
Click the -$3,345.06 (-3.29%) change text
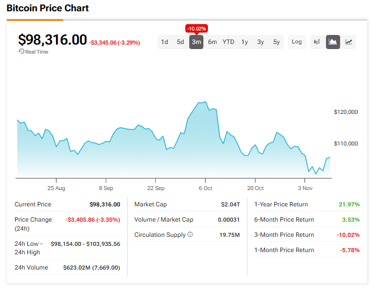coord(115,43)
